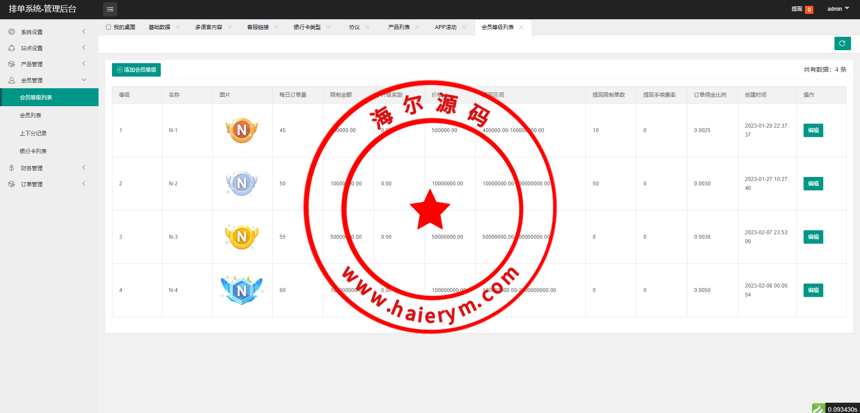Click the system settings gear icon
860x413 pixels.
(12, 32)
